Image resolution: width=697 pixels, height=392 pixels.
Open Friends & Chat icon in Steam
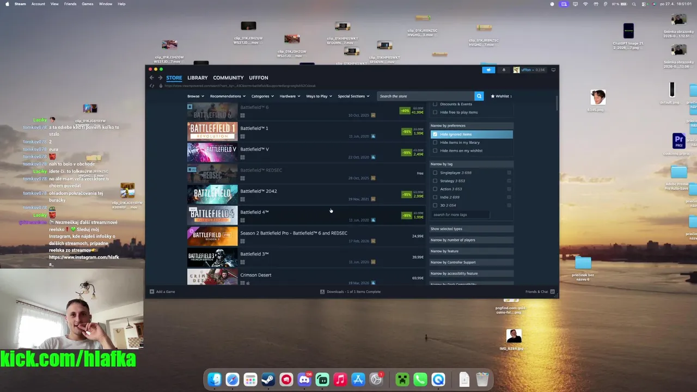point(552,292)
